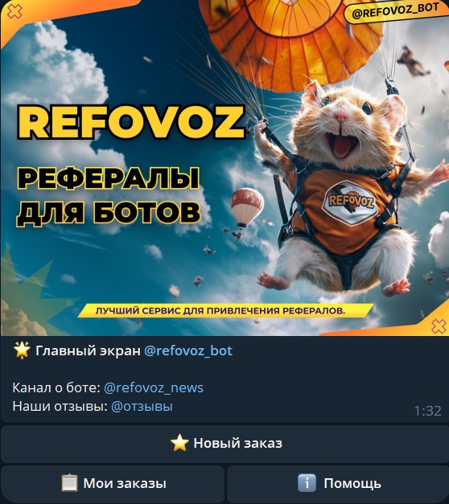Click the pink X mark in the banner's top-left corner

point(14,11)
